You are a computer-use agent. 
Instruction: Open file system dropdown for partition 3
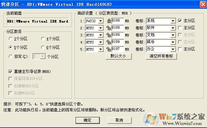click(101, 35)
